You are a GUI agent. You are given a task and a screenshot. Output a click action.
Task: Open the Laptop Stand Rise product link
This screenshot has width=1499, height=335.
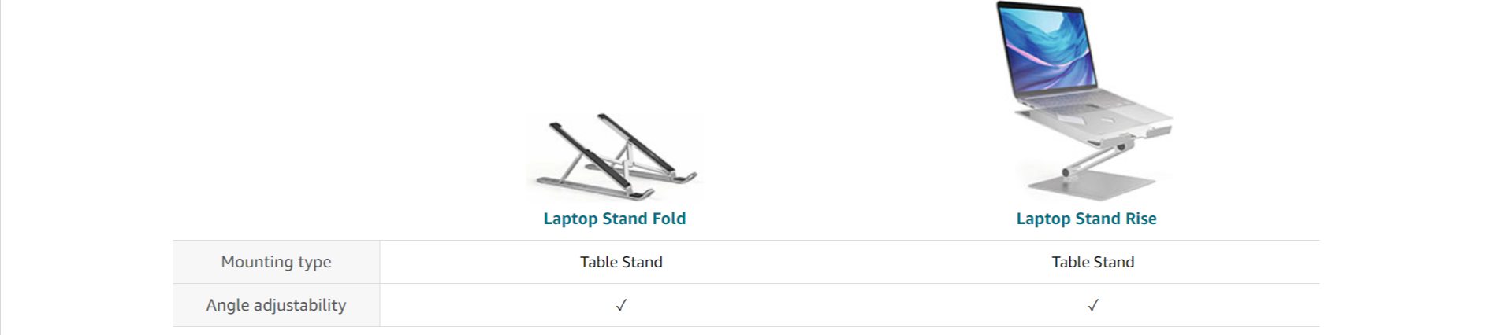pos(1086,219)
